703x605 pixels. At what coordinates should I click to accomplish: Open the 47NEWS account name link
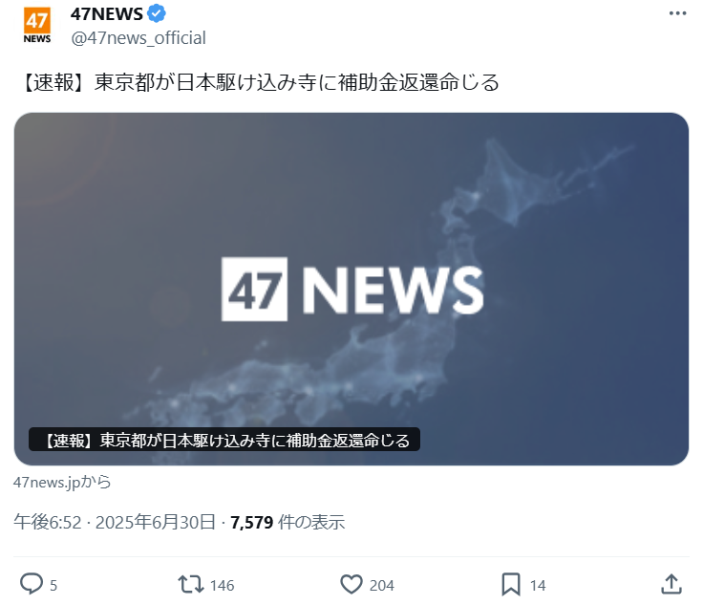[x=107, y=14]
